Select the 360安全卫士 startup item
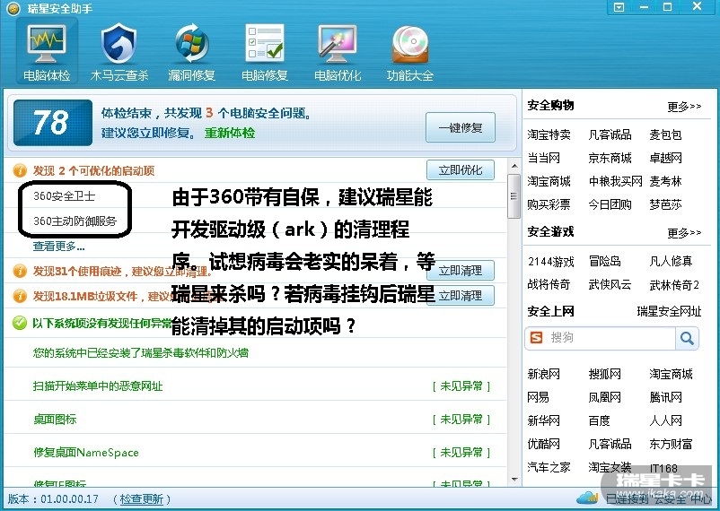 [65, 196]
